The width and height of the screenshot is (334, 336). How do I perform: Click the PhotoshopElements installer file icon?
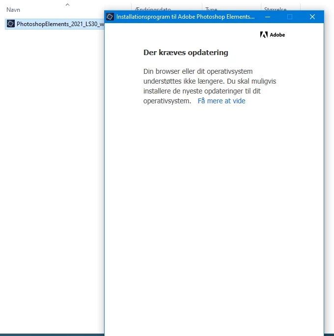11,24
